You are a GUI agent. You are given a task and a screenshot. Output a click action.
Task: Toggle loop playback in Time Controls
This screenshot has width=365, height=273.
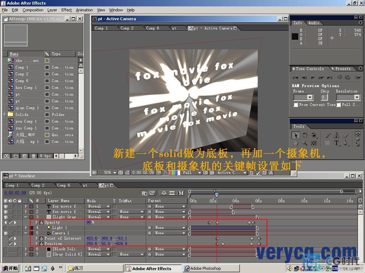click(x=348, y=77)
